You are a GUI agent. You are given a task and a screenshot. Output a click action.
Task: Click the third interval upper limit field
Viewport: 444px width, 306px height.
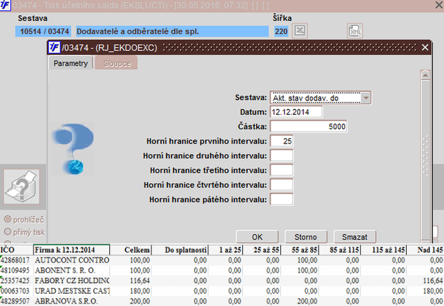click(282, 170)
